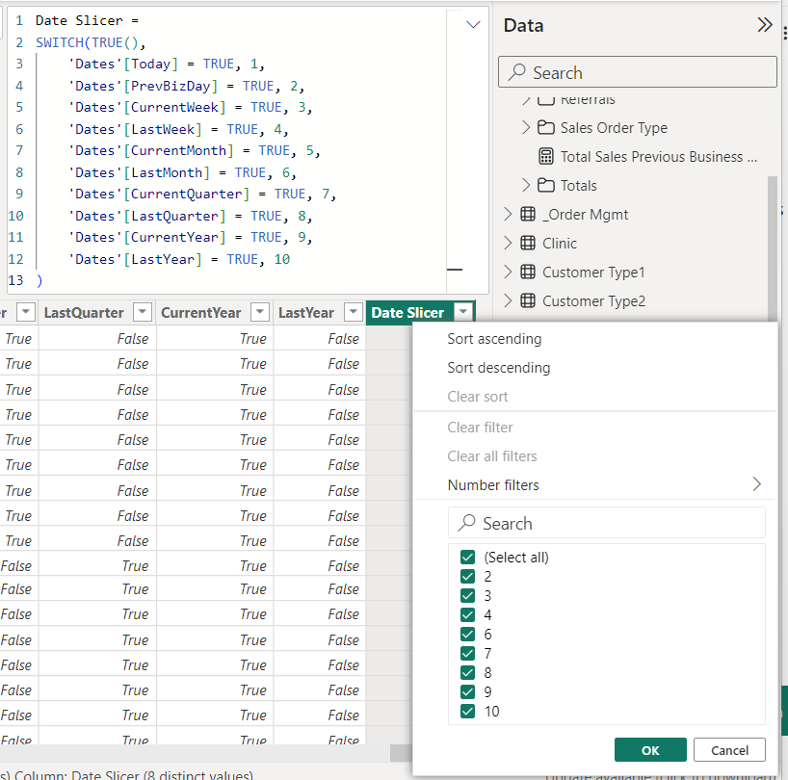
Task: Collapse the Data pane with double chevron
Action: coord(764,25)
